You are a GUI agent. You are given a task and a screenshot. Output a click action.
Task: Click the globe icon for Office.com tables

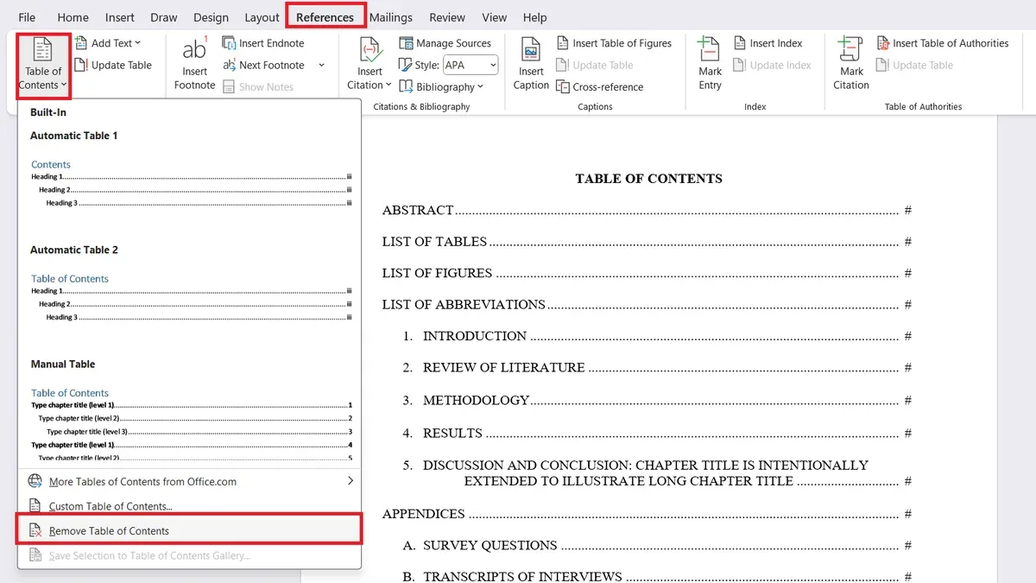click(x=35, y=481)
